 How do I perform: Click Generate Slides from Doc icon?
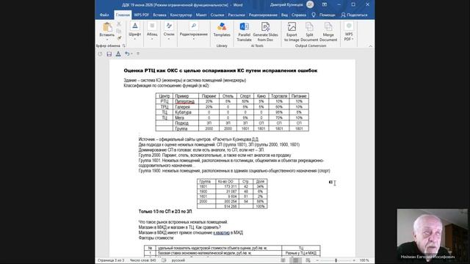(265, 26)
